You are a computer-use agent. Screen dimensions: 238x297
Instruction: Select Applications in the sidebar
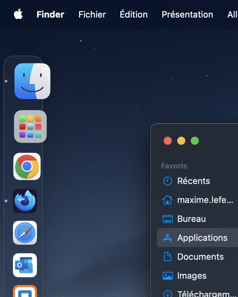point(198,238)
